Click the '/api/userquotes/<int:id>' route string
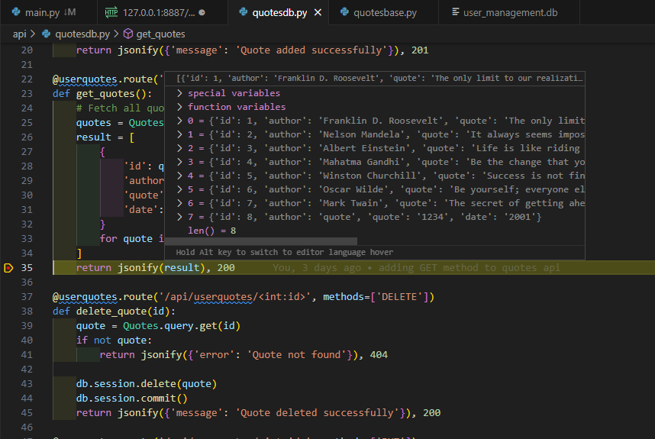655x439 pixels. [235, 296]
